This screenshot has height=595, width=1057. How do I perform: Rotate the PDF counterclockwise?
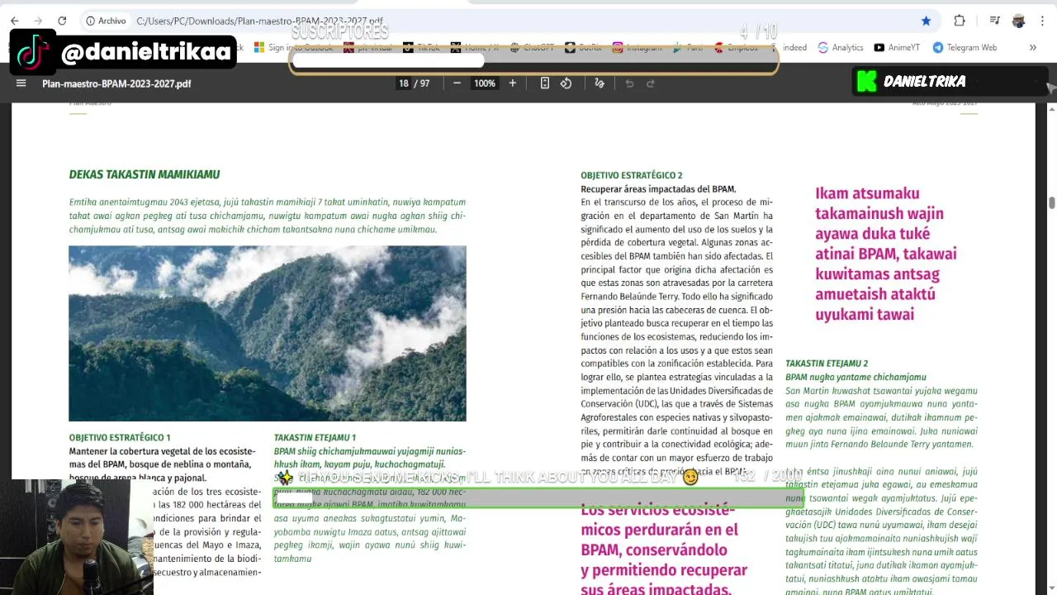(566, 83)
